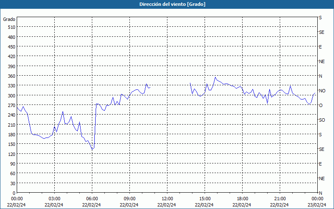Screen dimensions: 334x209
Task: Click the 0 degree axis label
Action: [x=14, y=193]
